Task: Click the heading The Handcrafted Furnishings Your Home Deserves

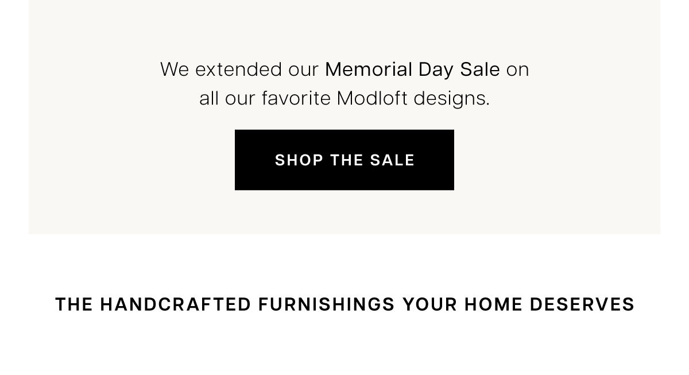Action: pos(344,304)
